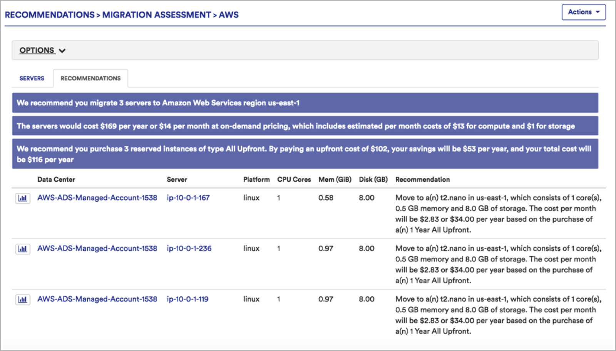Select the RECOMMENDATIONS tab

tap(90, 78)
